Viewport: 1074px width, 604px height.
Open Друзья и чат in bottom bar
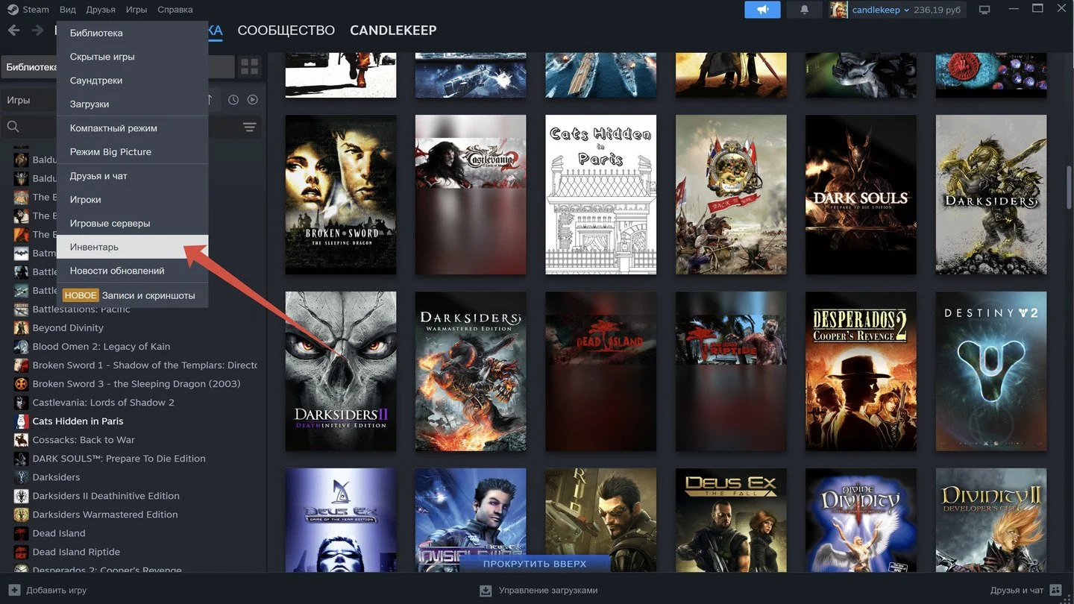1026,590
